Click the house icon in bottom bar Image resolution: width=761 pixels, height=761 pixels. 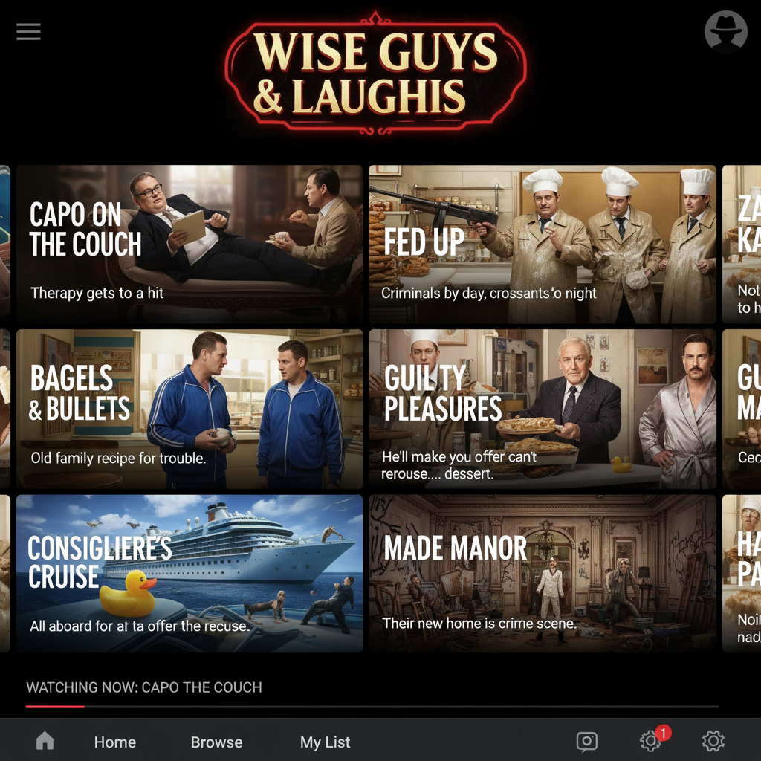[x=45, y=741]
